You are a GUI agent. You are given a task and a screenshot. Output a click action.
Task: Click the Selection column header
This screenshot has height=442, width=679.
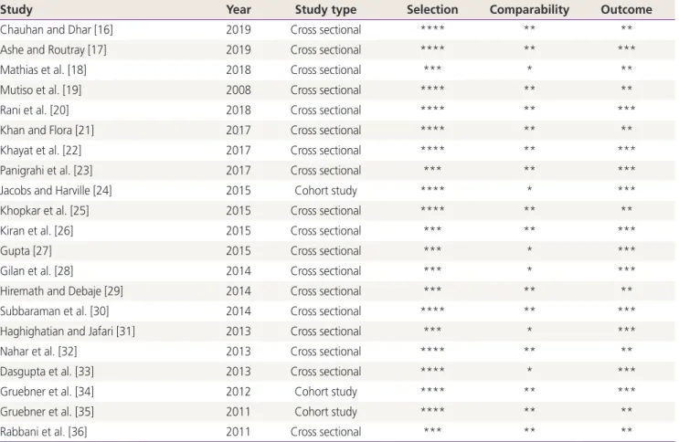[x=432, y=9]
